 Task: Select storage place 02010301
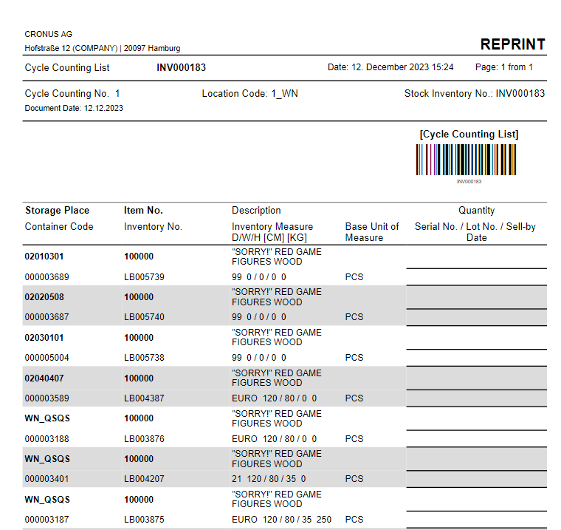(x=44, y=256)
